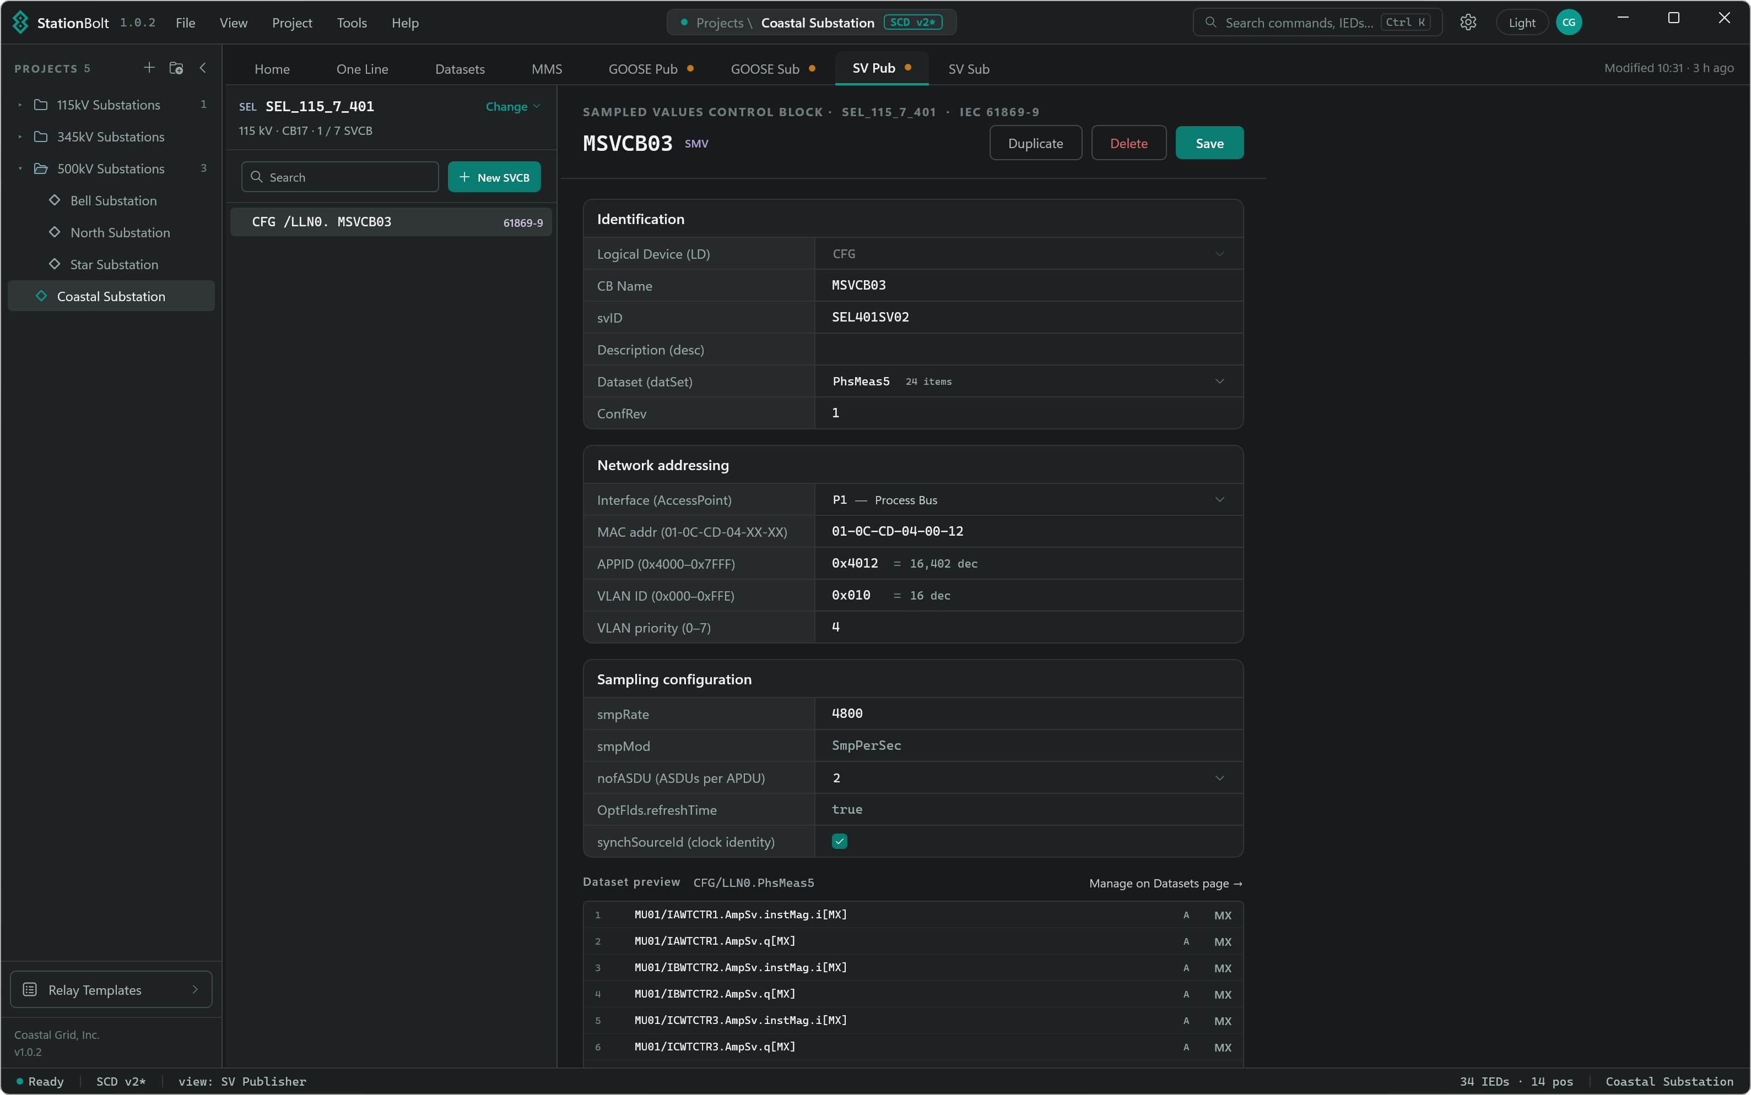Click the CG user avatar
The height and width of the screenshot is (1095, 1751).
1569,23
